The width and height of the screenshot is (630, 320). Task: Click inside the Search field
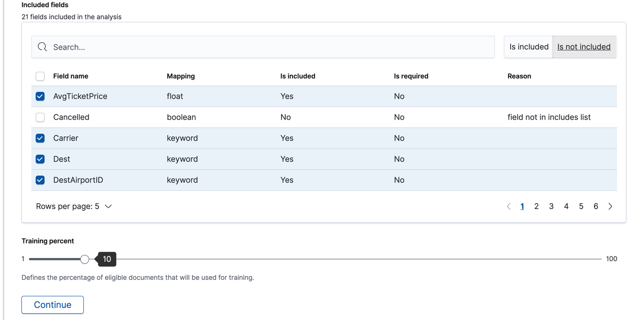(223, 47)
